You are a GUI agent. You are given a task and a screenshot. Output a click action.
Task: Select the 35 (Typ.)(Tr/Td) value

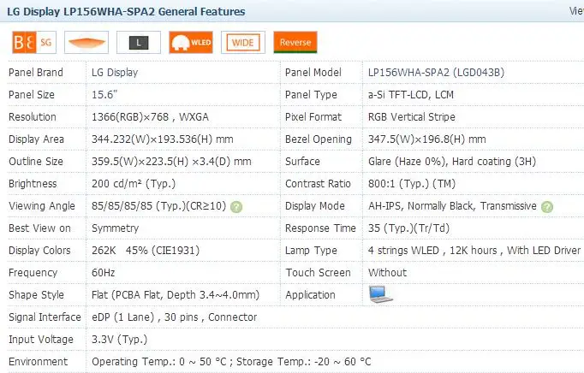[408, 228]
